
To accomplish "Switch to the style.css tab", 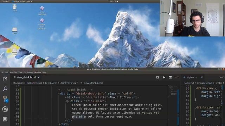I will (192, 77).
